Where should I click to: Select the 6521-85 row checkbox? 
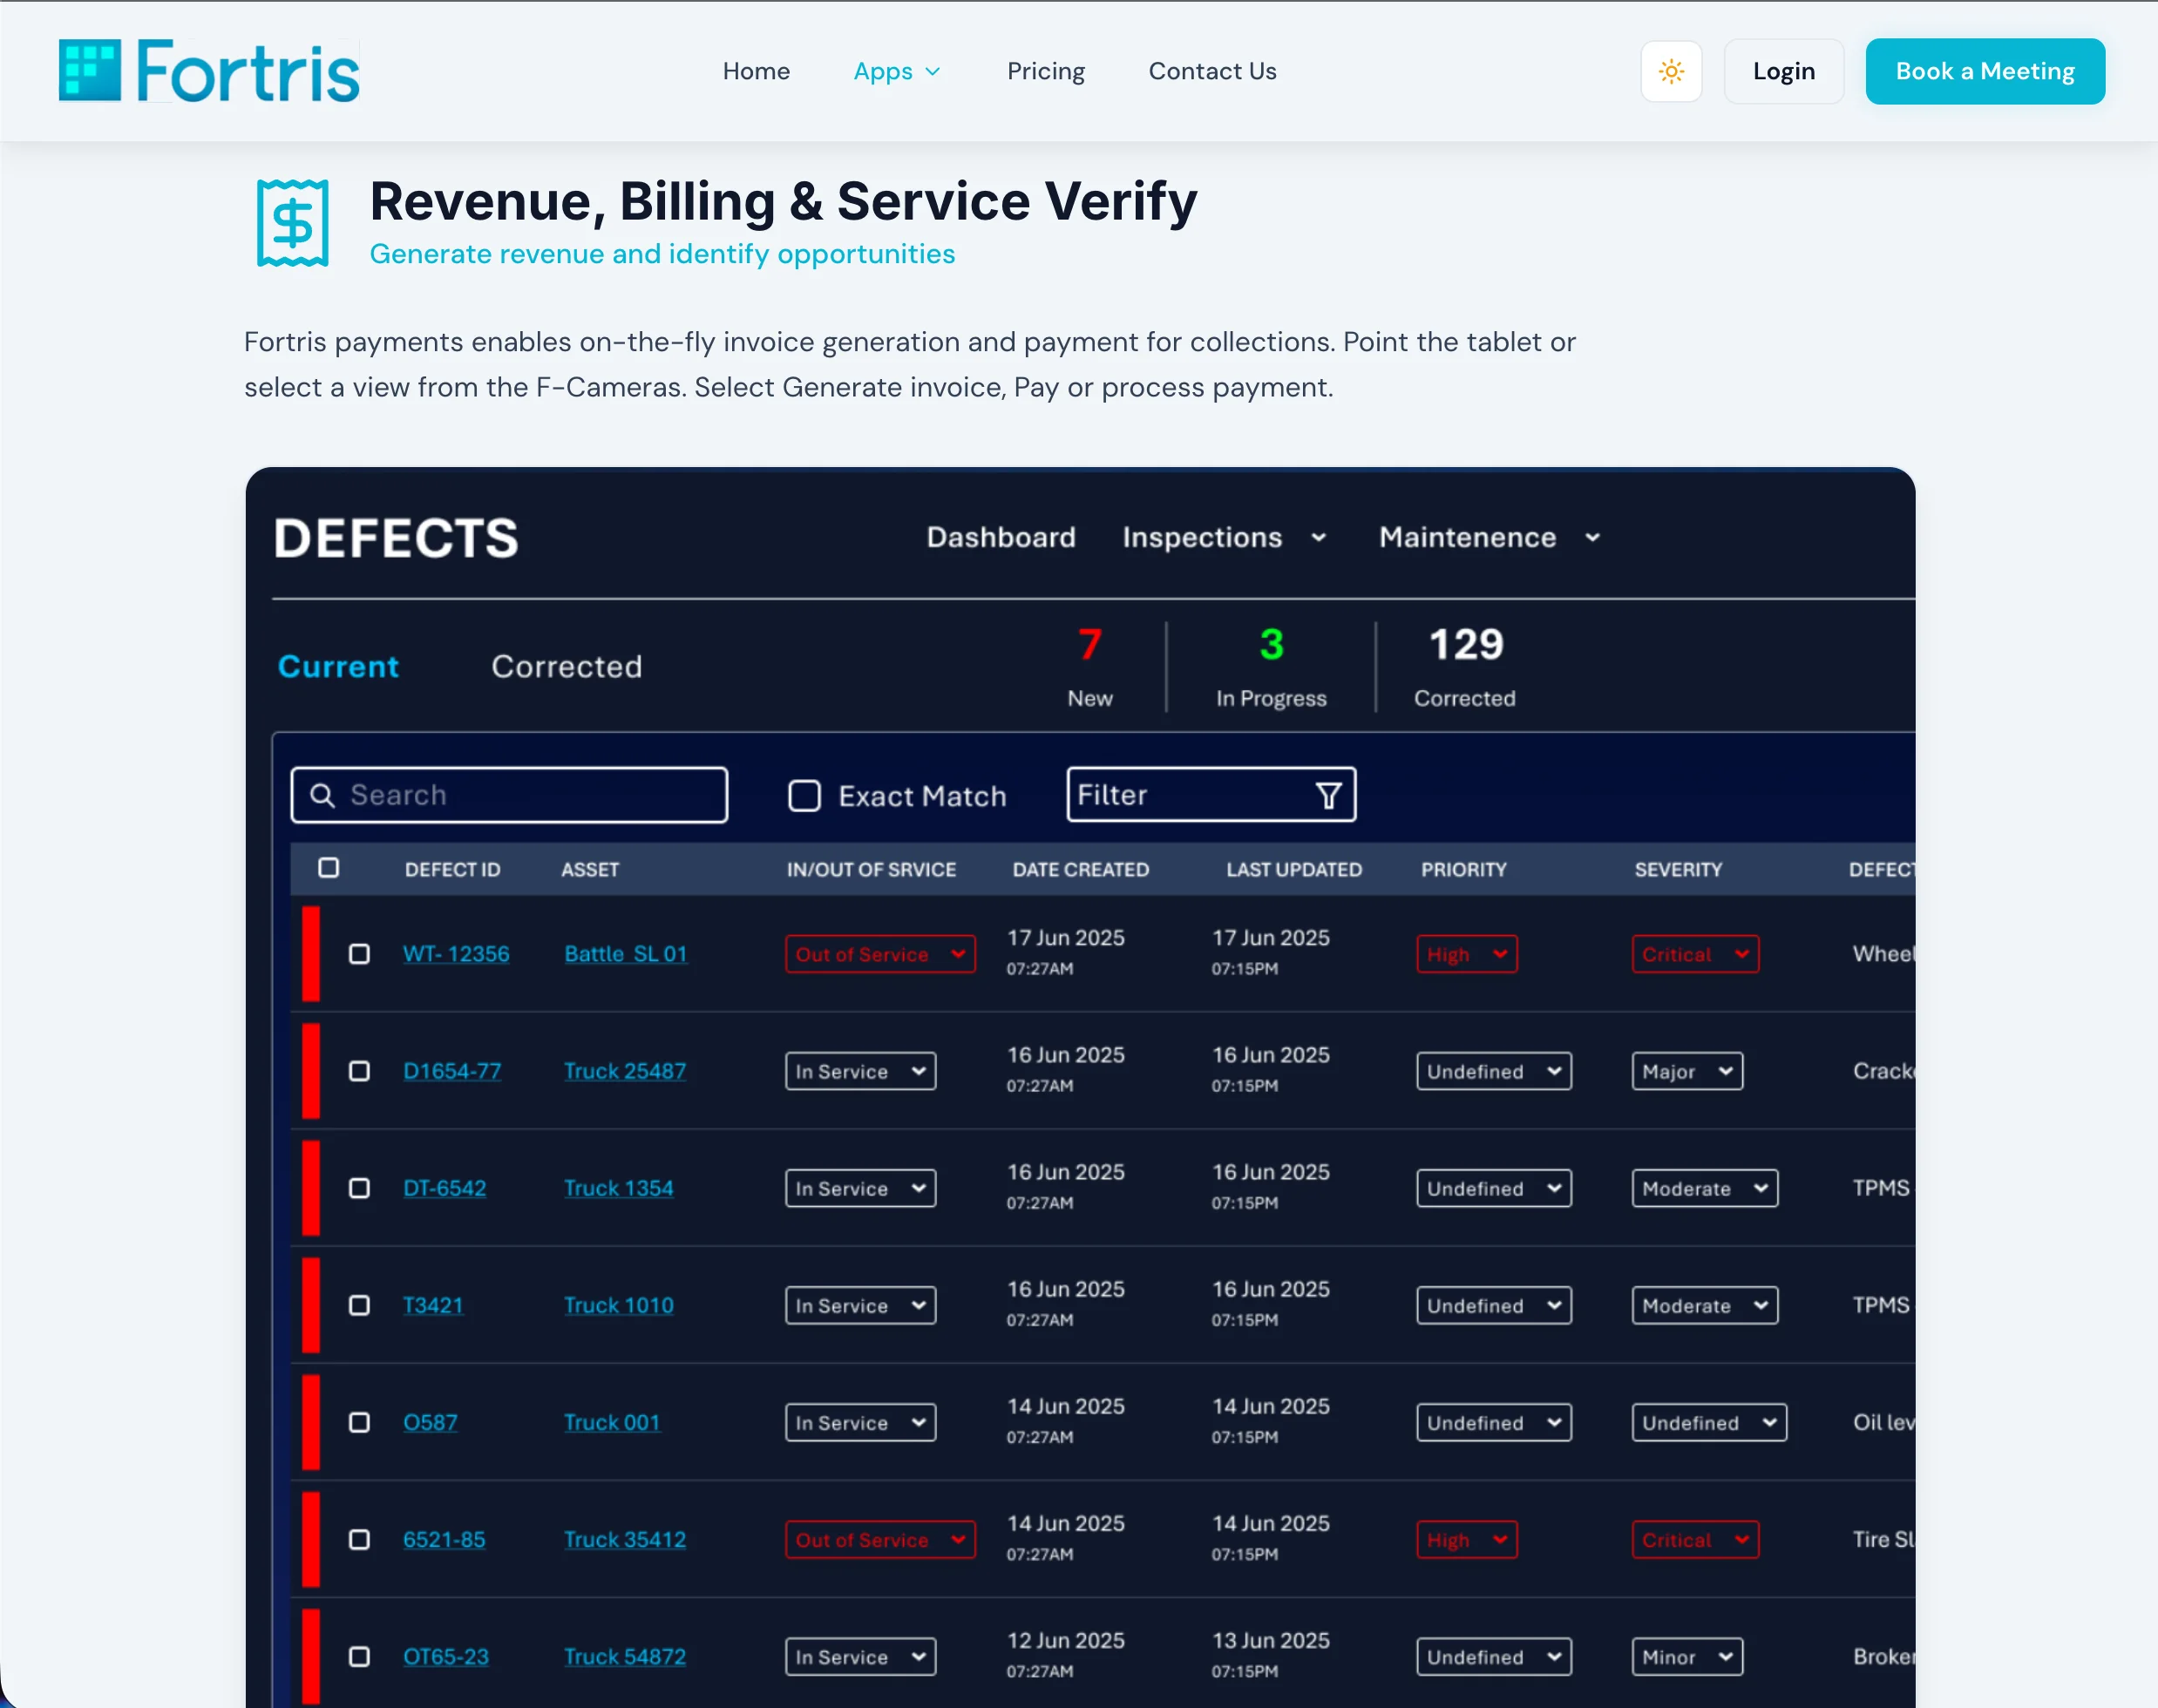(x=359, y=1539)
